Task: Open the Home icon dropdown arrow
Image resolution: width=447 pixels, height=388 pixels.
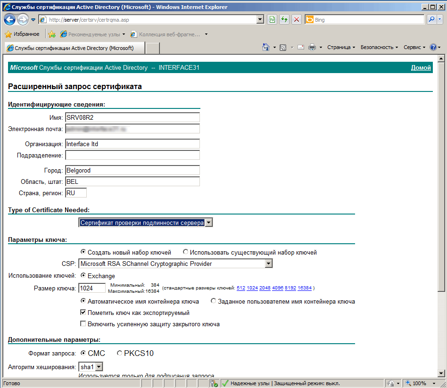Action: (x=274, y=47)
